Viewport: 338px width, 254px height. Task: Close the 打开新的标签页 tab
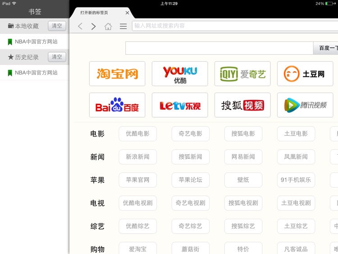[x=127, y=13]
